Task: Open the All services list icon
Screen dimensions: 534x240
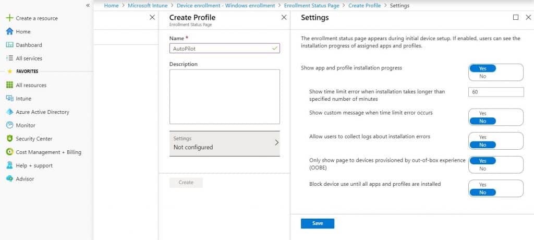Action: [x=9, y=58]
